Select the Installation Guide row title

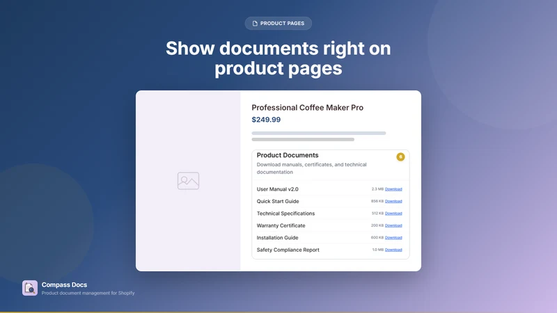(x=277, y=238)
